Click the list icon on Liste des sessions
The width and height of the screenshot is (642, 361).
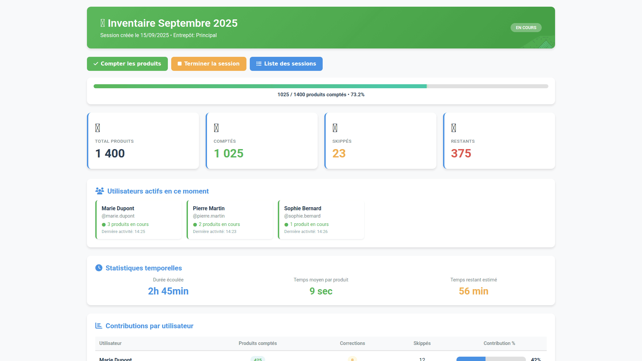258,64
